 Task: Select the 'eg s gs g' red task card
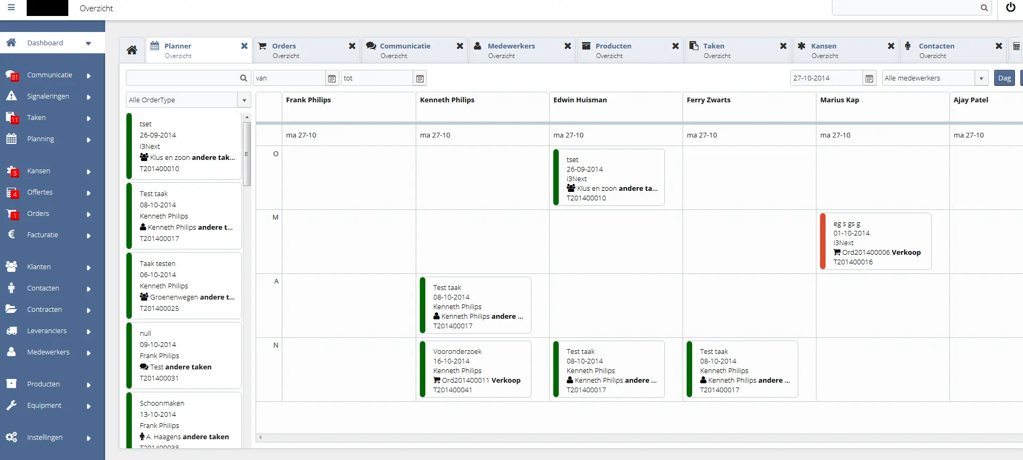(x=876, y=241)
